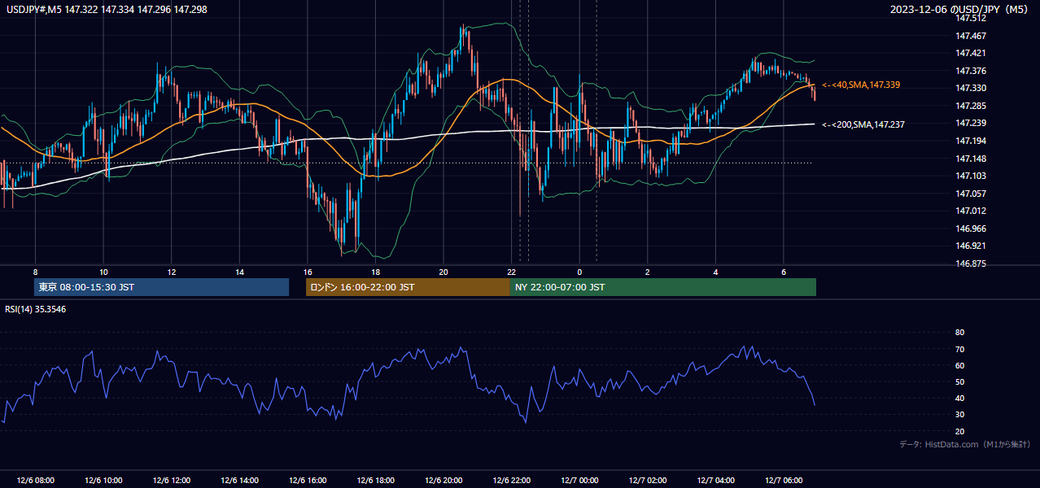Click RSI scale value 80
The image size is (1040, 488).
pos(959,333)
